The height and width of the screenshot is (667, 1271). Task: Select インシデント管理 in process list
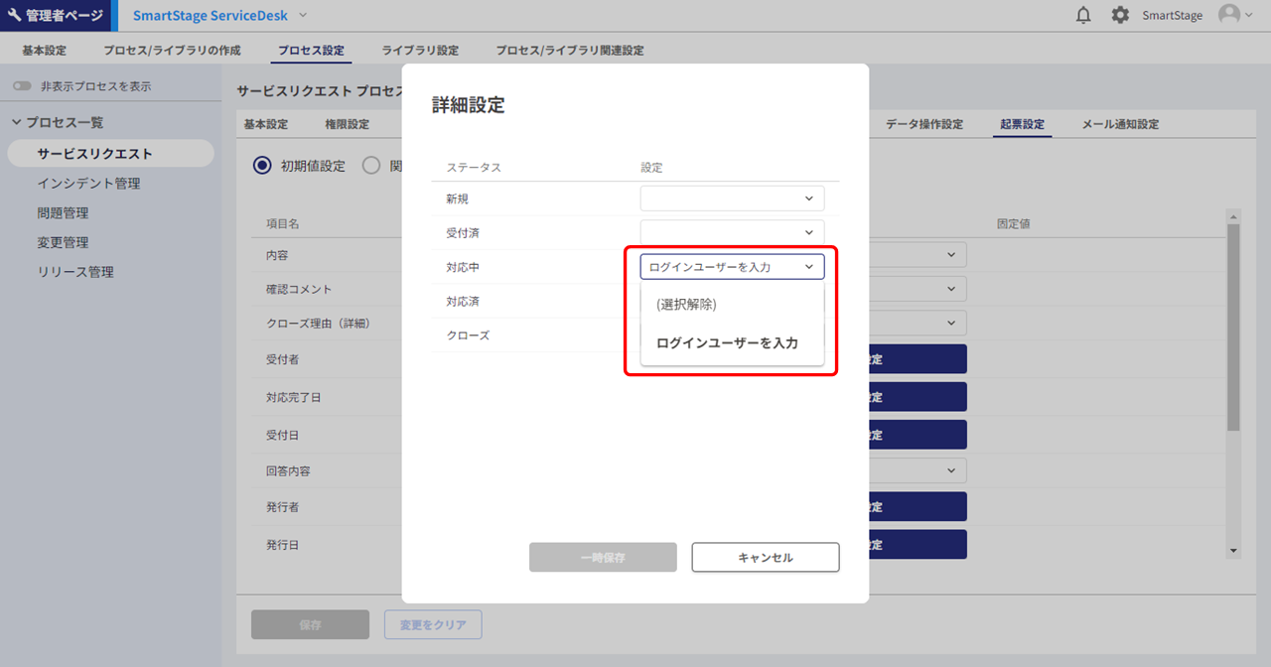88,184
